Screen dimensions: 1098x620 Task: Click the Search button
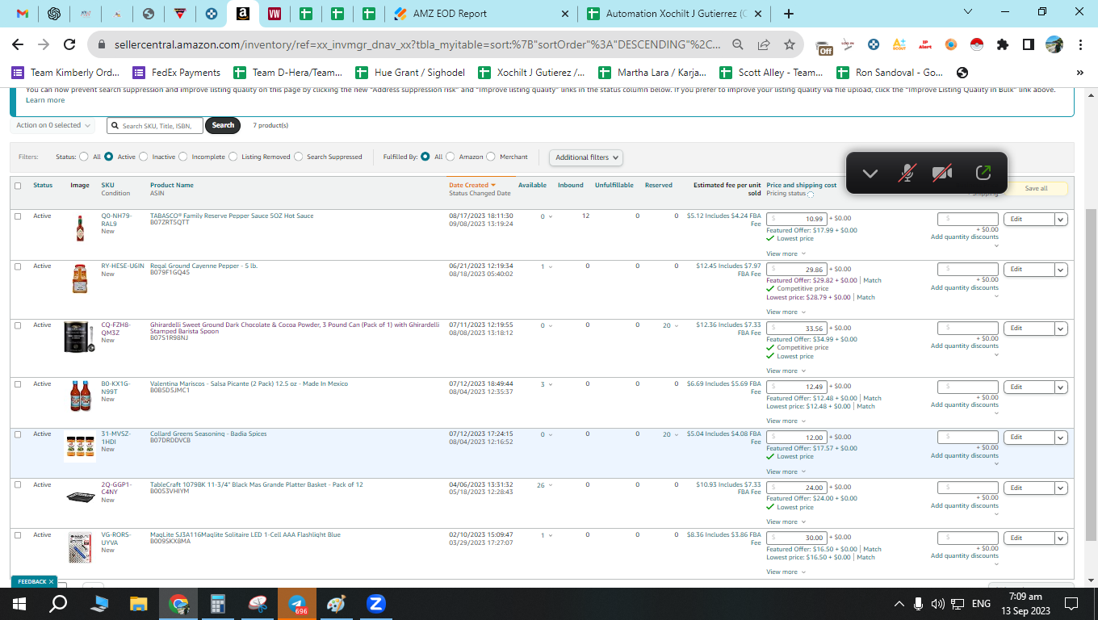click(x=223, y=125)
